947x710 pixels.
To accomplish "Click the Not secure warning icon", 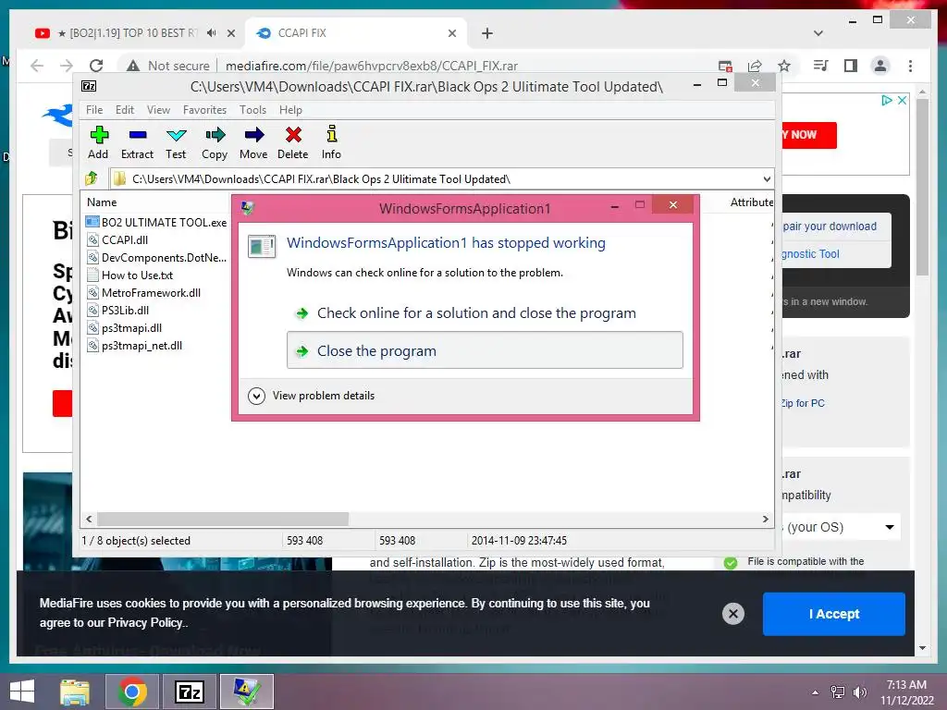I will tap(133, 66).
